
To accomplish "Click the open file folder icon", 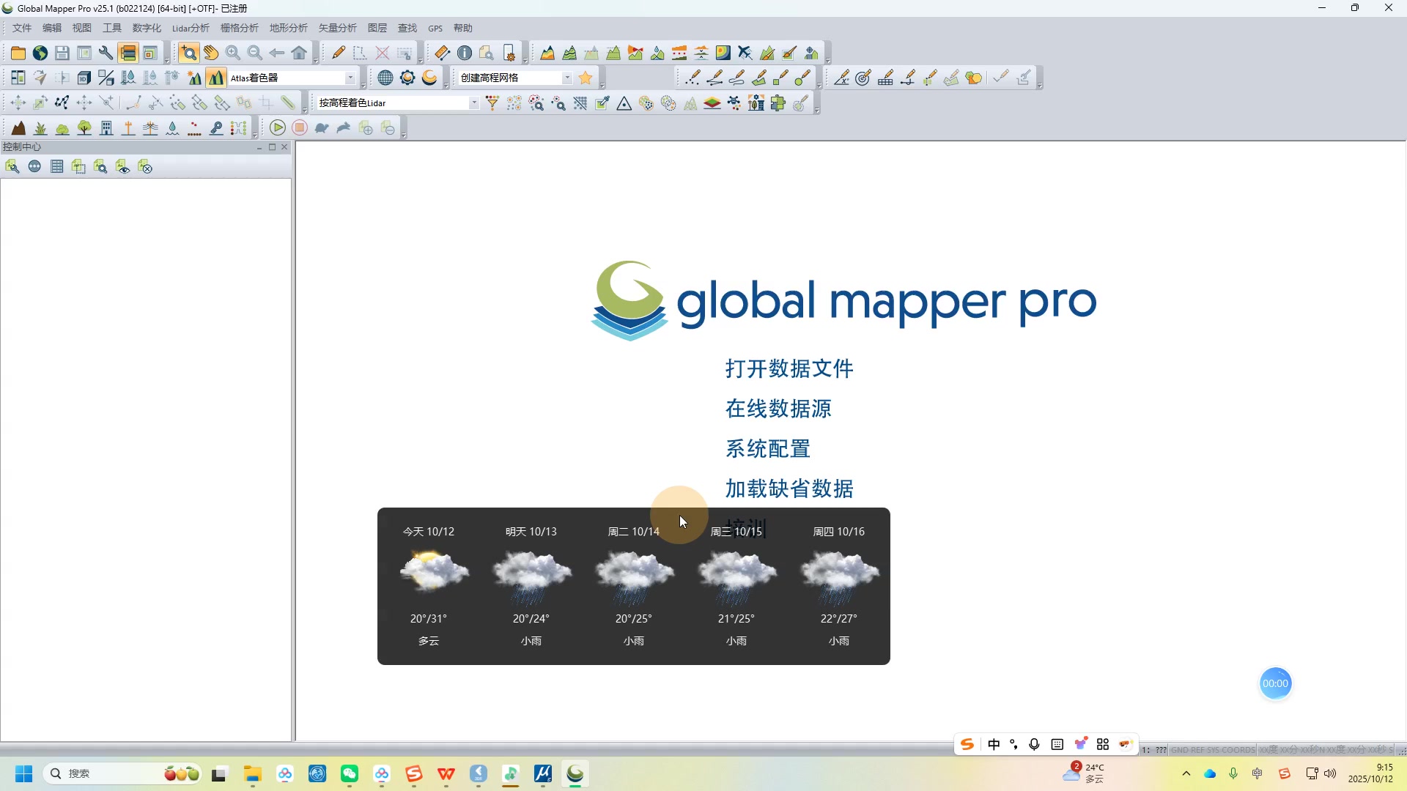I will (x=18, y=53).
